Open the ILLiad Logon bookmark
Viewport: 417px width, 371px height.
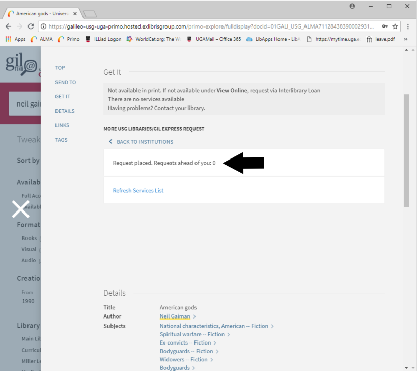coord(103,39)
